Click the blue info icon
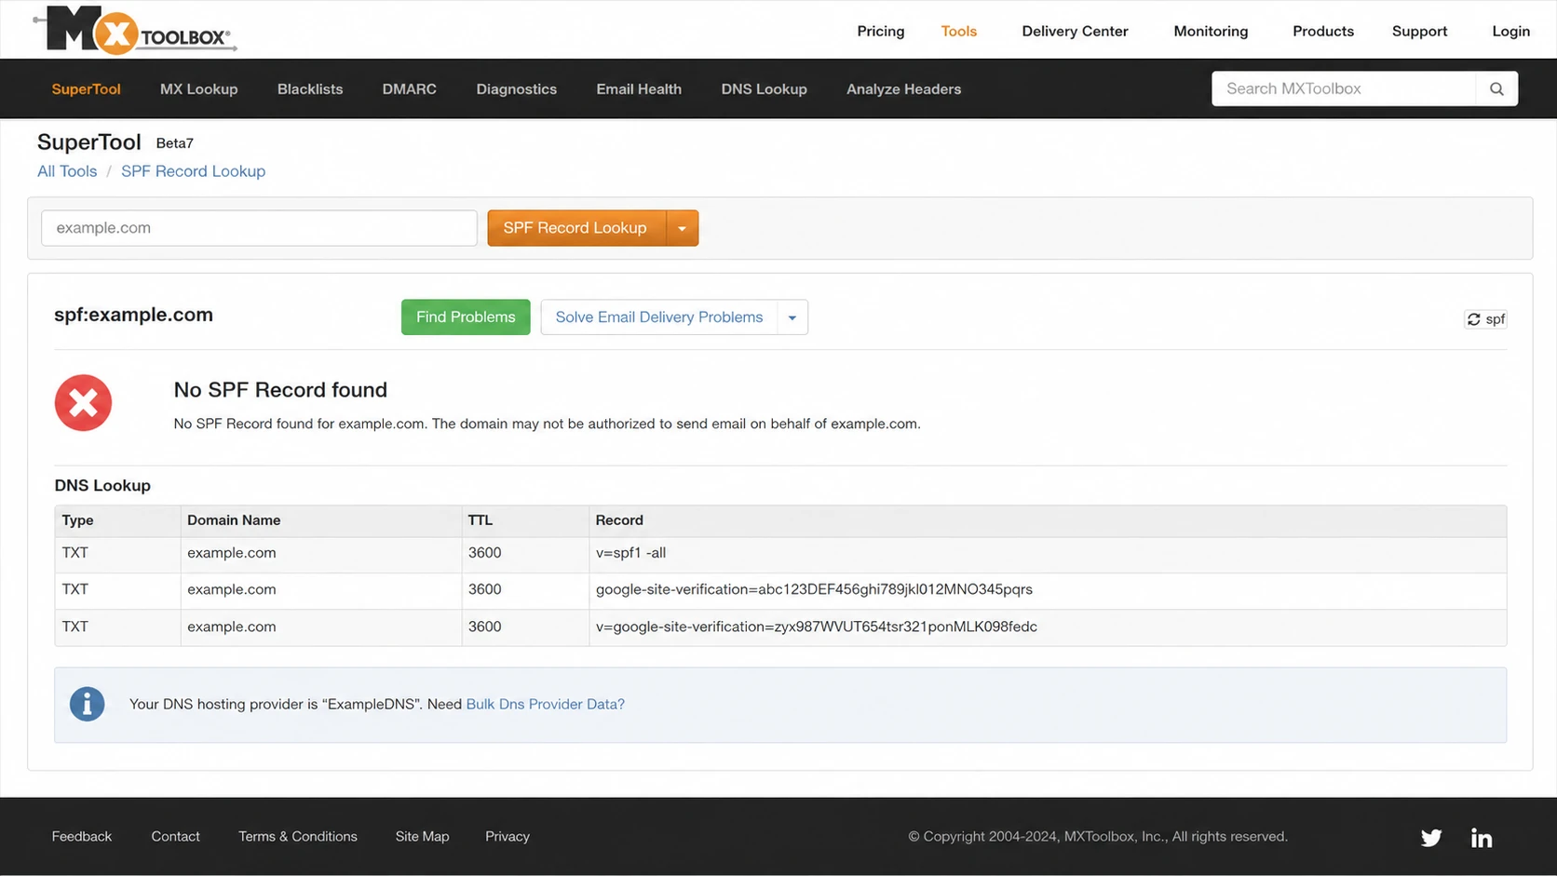Viewport: 1557px width, 876px height. pyautogui.click(x=87, y=704)
